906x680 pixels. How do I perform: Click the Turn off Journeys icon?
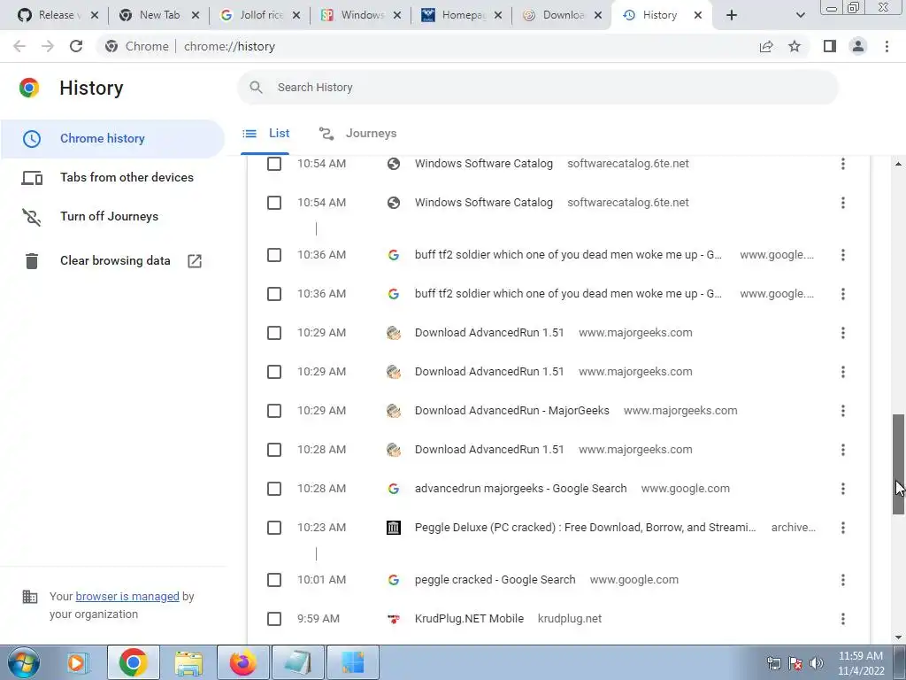pyautogui.click(x=31, y=217)
